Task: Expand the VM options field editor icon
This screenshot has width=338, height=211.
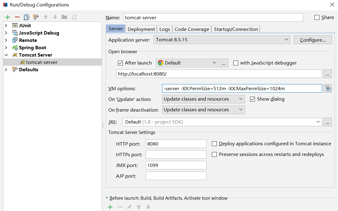Action: [x=328, y=88]
